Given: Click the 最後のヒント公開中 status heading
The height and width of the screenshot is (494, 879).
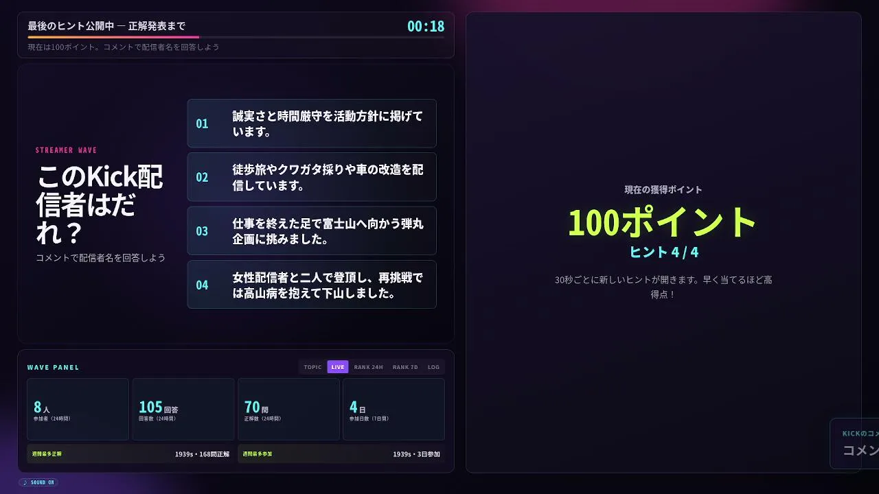Looking at the screenshot, I should point(106,26).
